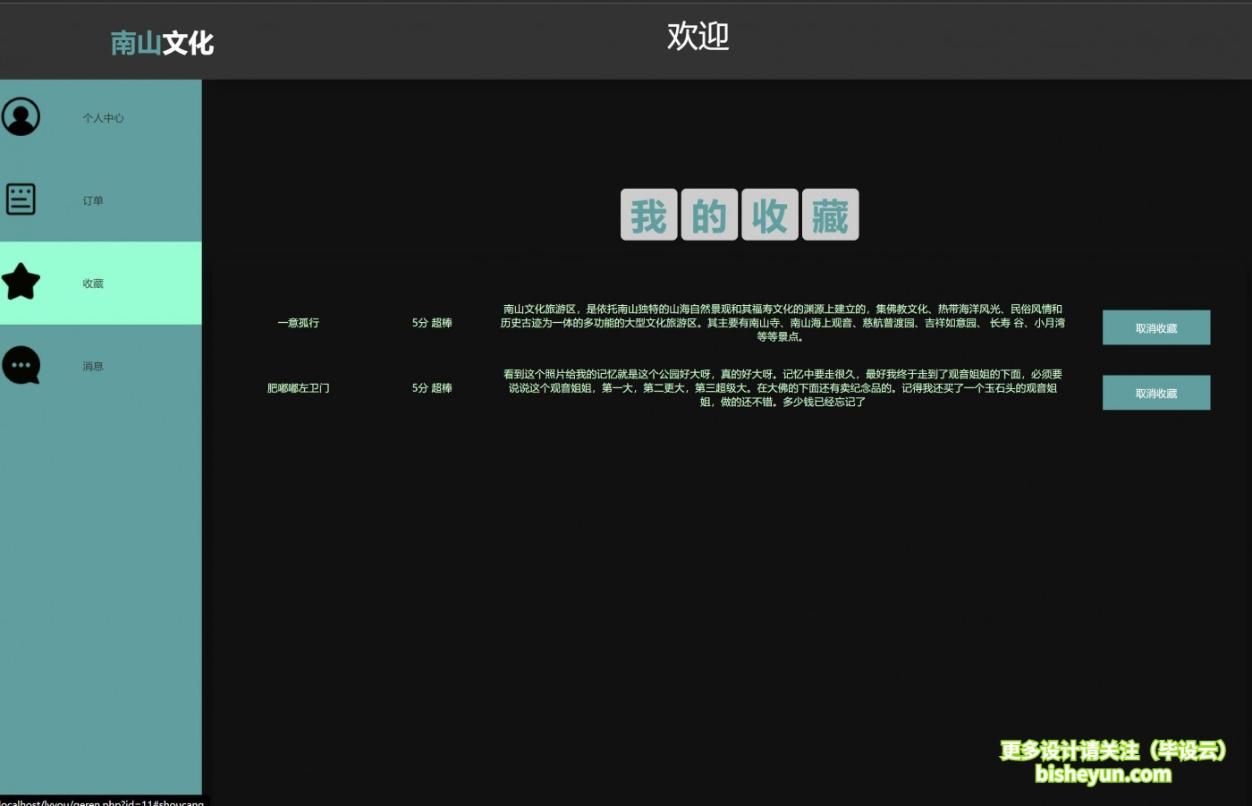Click the chat bubble messages icon
1252x806 pixels.
click(x=21, y=366)
